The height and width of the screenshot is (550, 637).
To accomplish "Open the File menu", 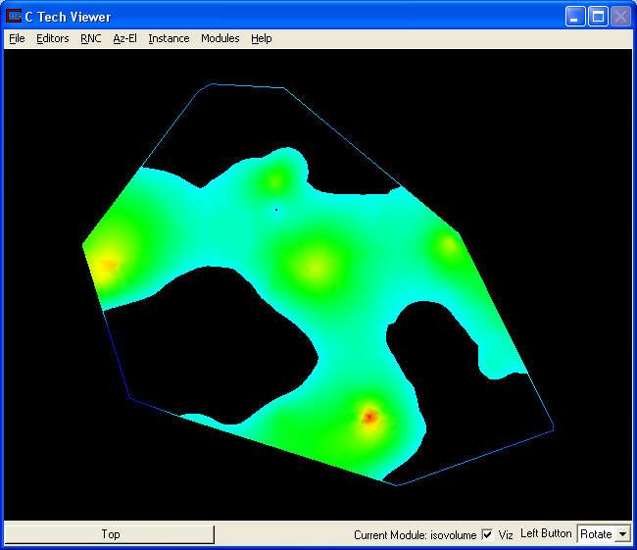I will point(17,38).
